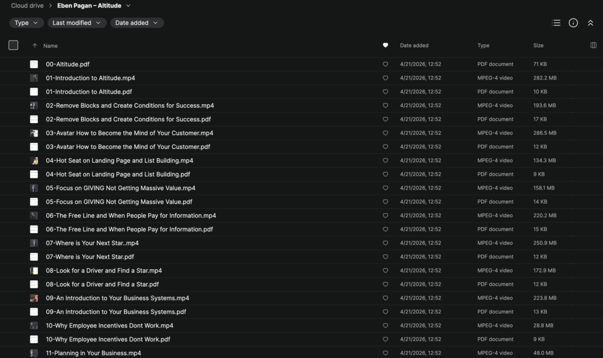Click the 28.8 MB size value
This screenshot has height=358, width=603.
click(x=543, y=326)
